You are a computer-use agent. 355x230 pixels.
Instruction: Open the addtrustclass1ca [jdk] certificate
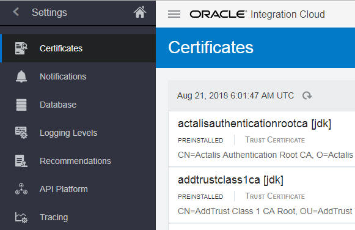[230, 180]
